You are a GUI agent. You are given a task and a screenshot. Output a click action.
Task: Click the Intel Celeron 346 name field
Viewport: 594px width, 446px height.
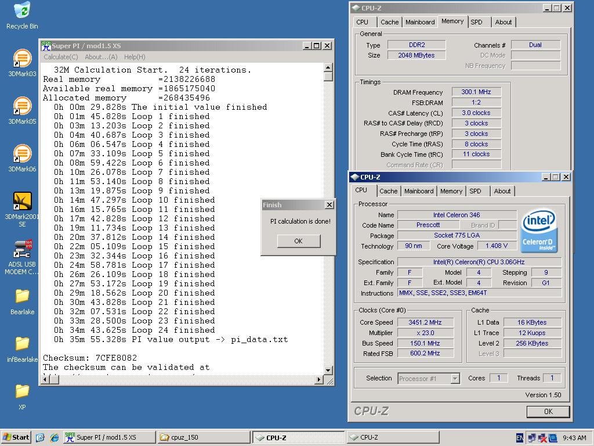(x=457, y=215)
